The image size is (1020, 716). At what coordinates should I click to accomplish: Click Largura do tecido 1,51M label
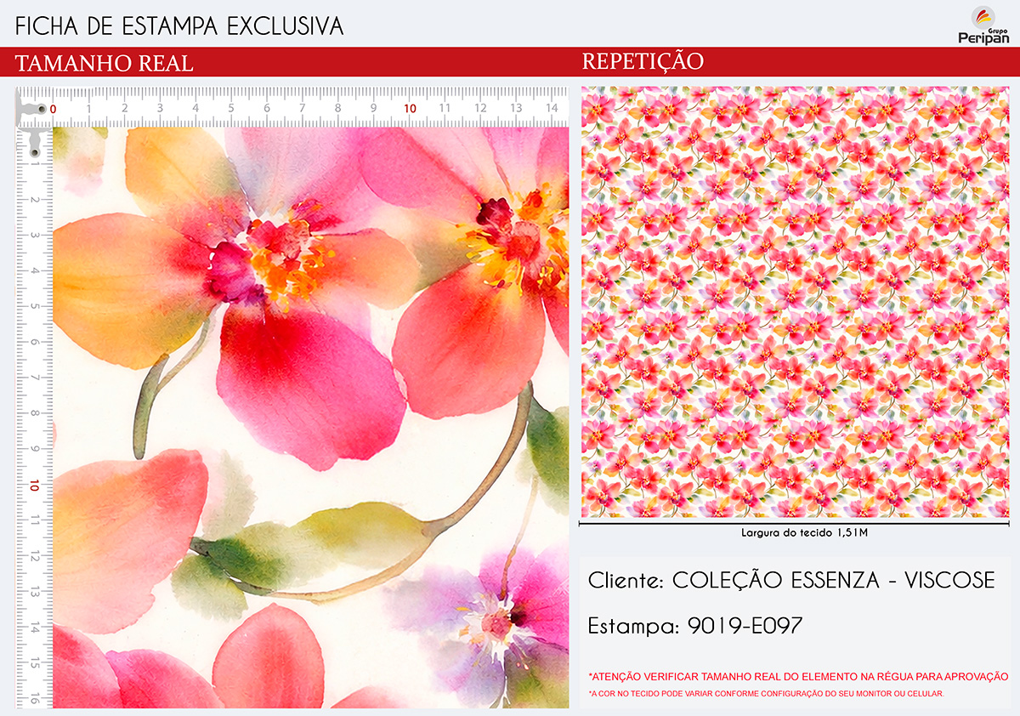[x=797, y=533]
